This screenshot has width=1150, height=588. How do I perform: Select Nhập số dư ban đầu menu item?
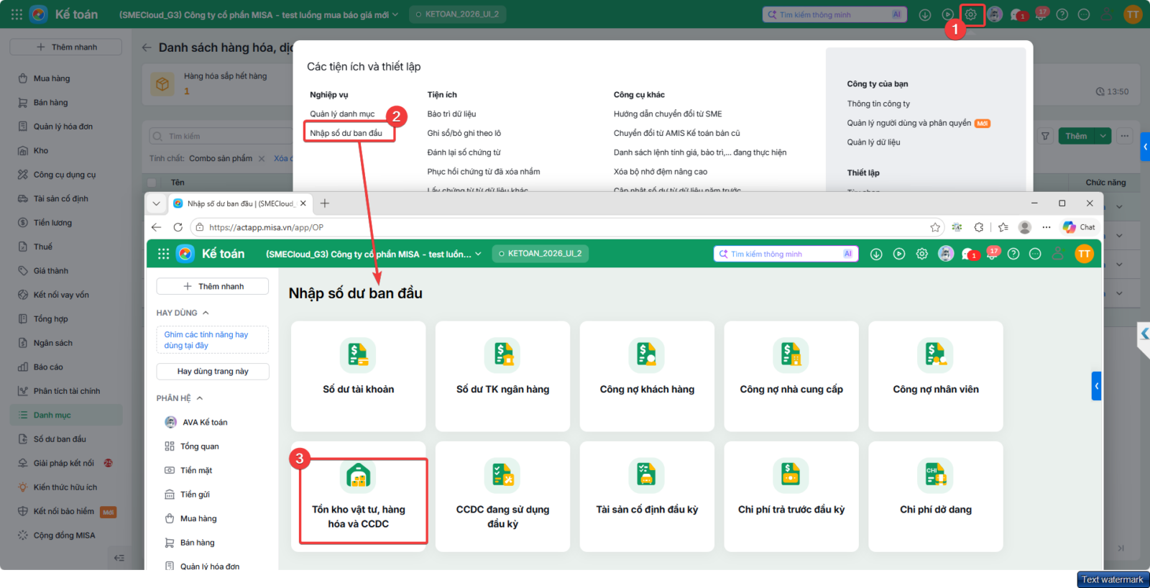[346, 133]
